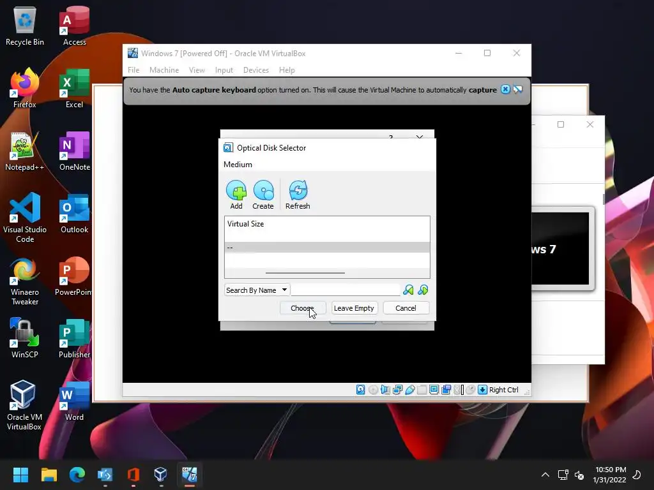Click the medium list horizontal scrollbar
The height and width of the screenshot is (490, 654).
pos(305,273)
